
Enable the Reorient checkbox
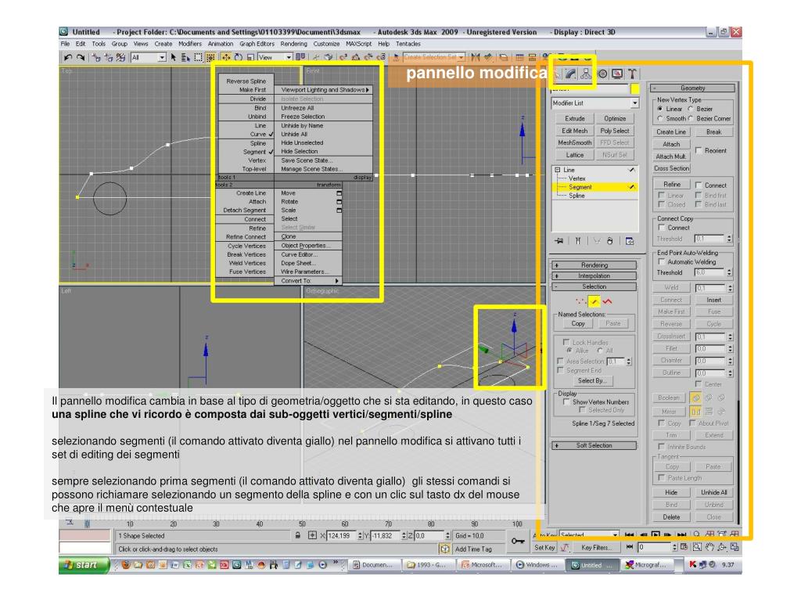click(699, 150)
